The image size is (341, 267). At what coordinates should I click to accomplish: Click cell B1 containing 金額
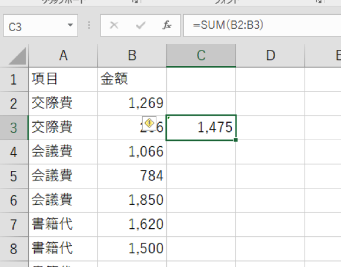coord(132,79)
